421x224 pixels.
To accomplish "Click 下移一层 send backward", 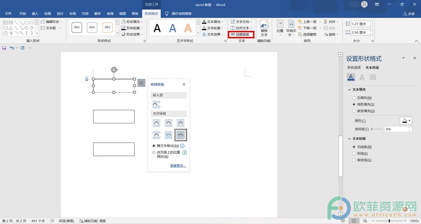I will coord(307,28).
